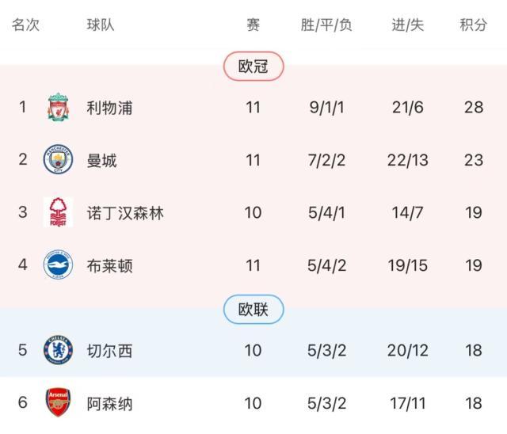Click the Arsenal club crest icon
Screen dimensions: 507x434
[x=58, y=403]
